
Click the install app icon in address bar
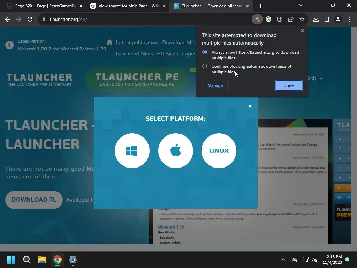click(x=279, y=20)
